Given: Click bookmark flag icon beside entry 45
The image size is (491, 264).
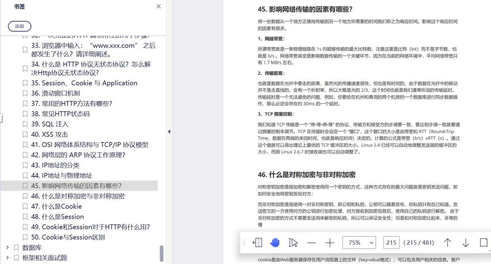Looking at the screenshot, I should pyautogui.click(x=25, y=186).
